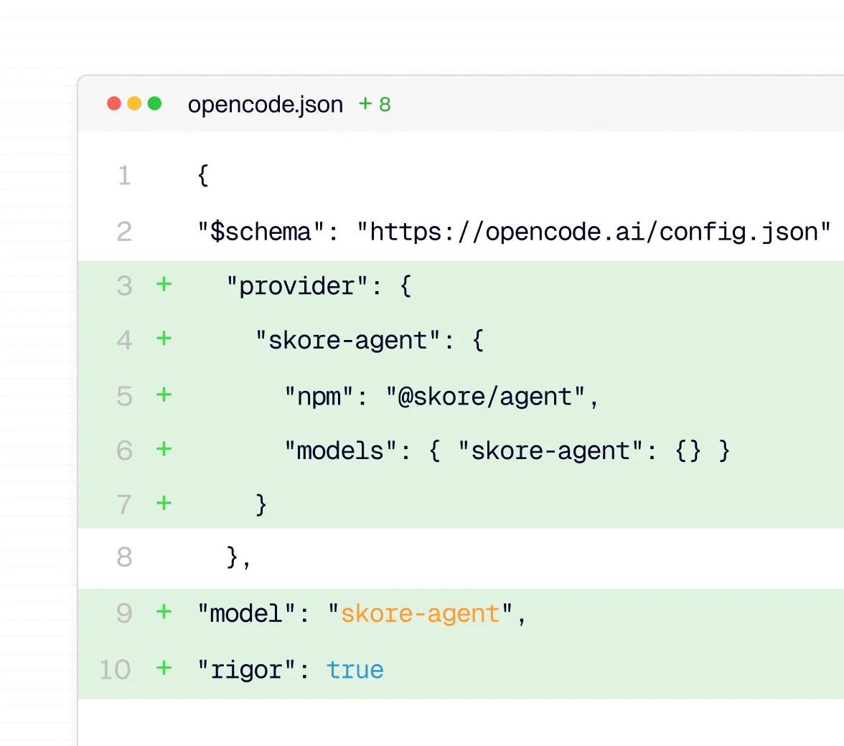This screenshot has height=746, width=844.
Task: Click line number 2 in gutter
Action: pos(124,232)
